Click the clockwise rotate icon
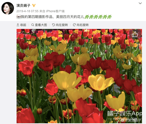Image resolution: width=146 pixels, height=124 pixels. coord(74,25)
